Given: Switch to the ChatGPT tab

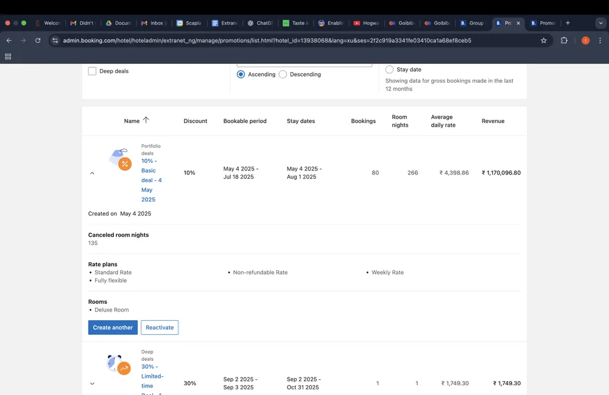Looking at the screenshot, I should [x=260, y=23].
